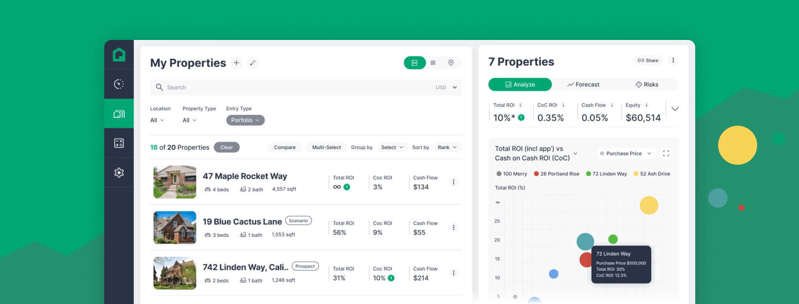Select the properties icon in the sidebar
This screenshot has width=799, height=304.
pyautogui.click(x=119, y=114)
